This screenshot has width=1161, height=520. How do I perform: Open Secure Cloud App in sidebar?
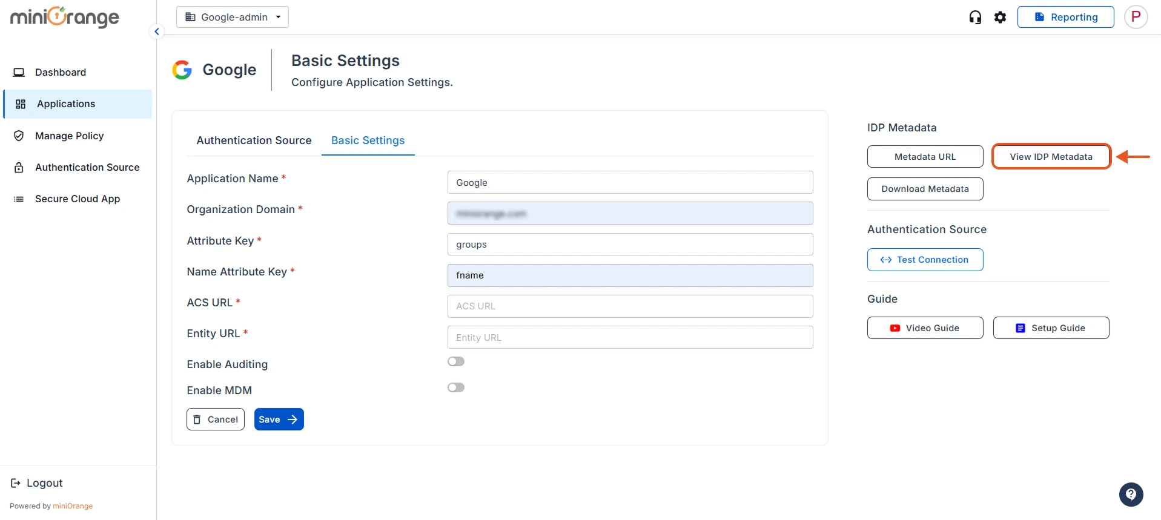point(78,199)
